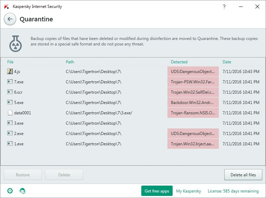Close the Kaspersky window

click(257, 7)
